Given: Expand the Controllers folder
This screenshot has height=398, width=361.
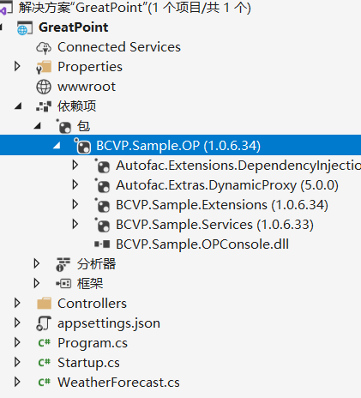Looking at the screenshot, I should (x=17, y=303).
